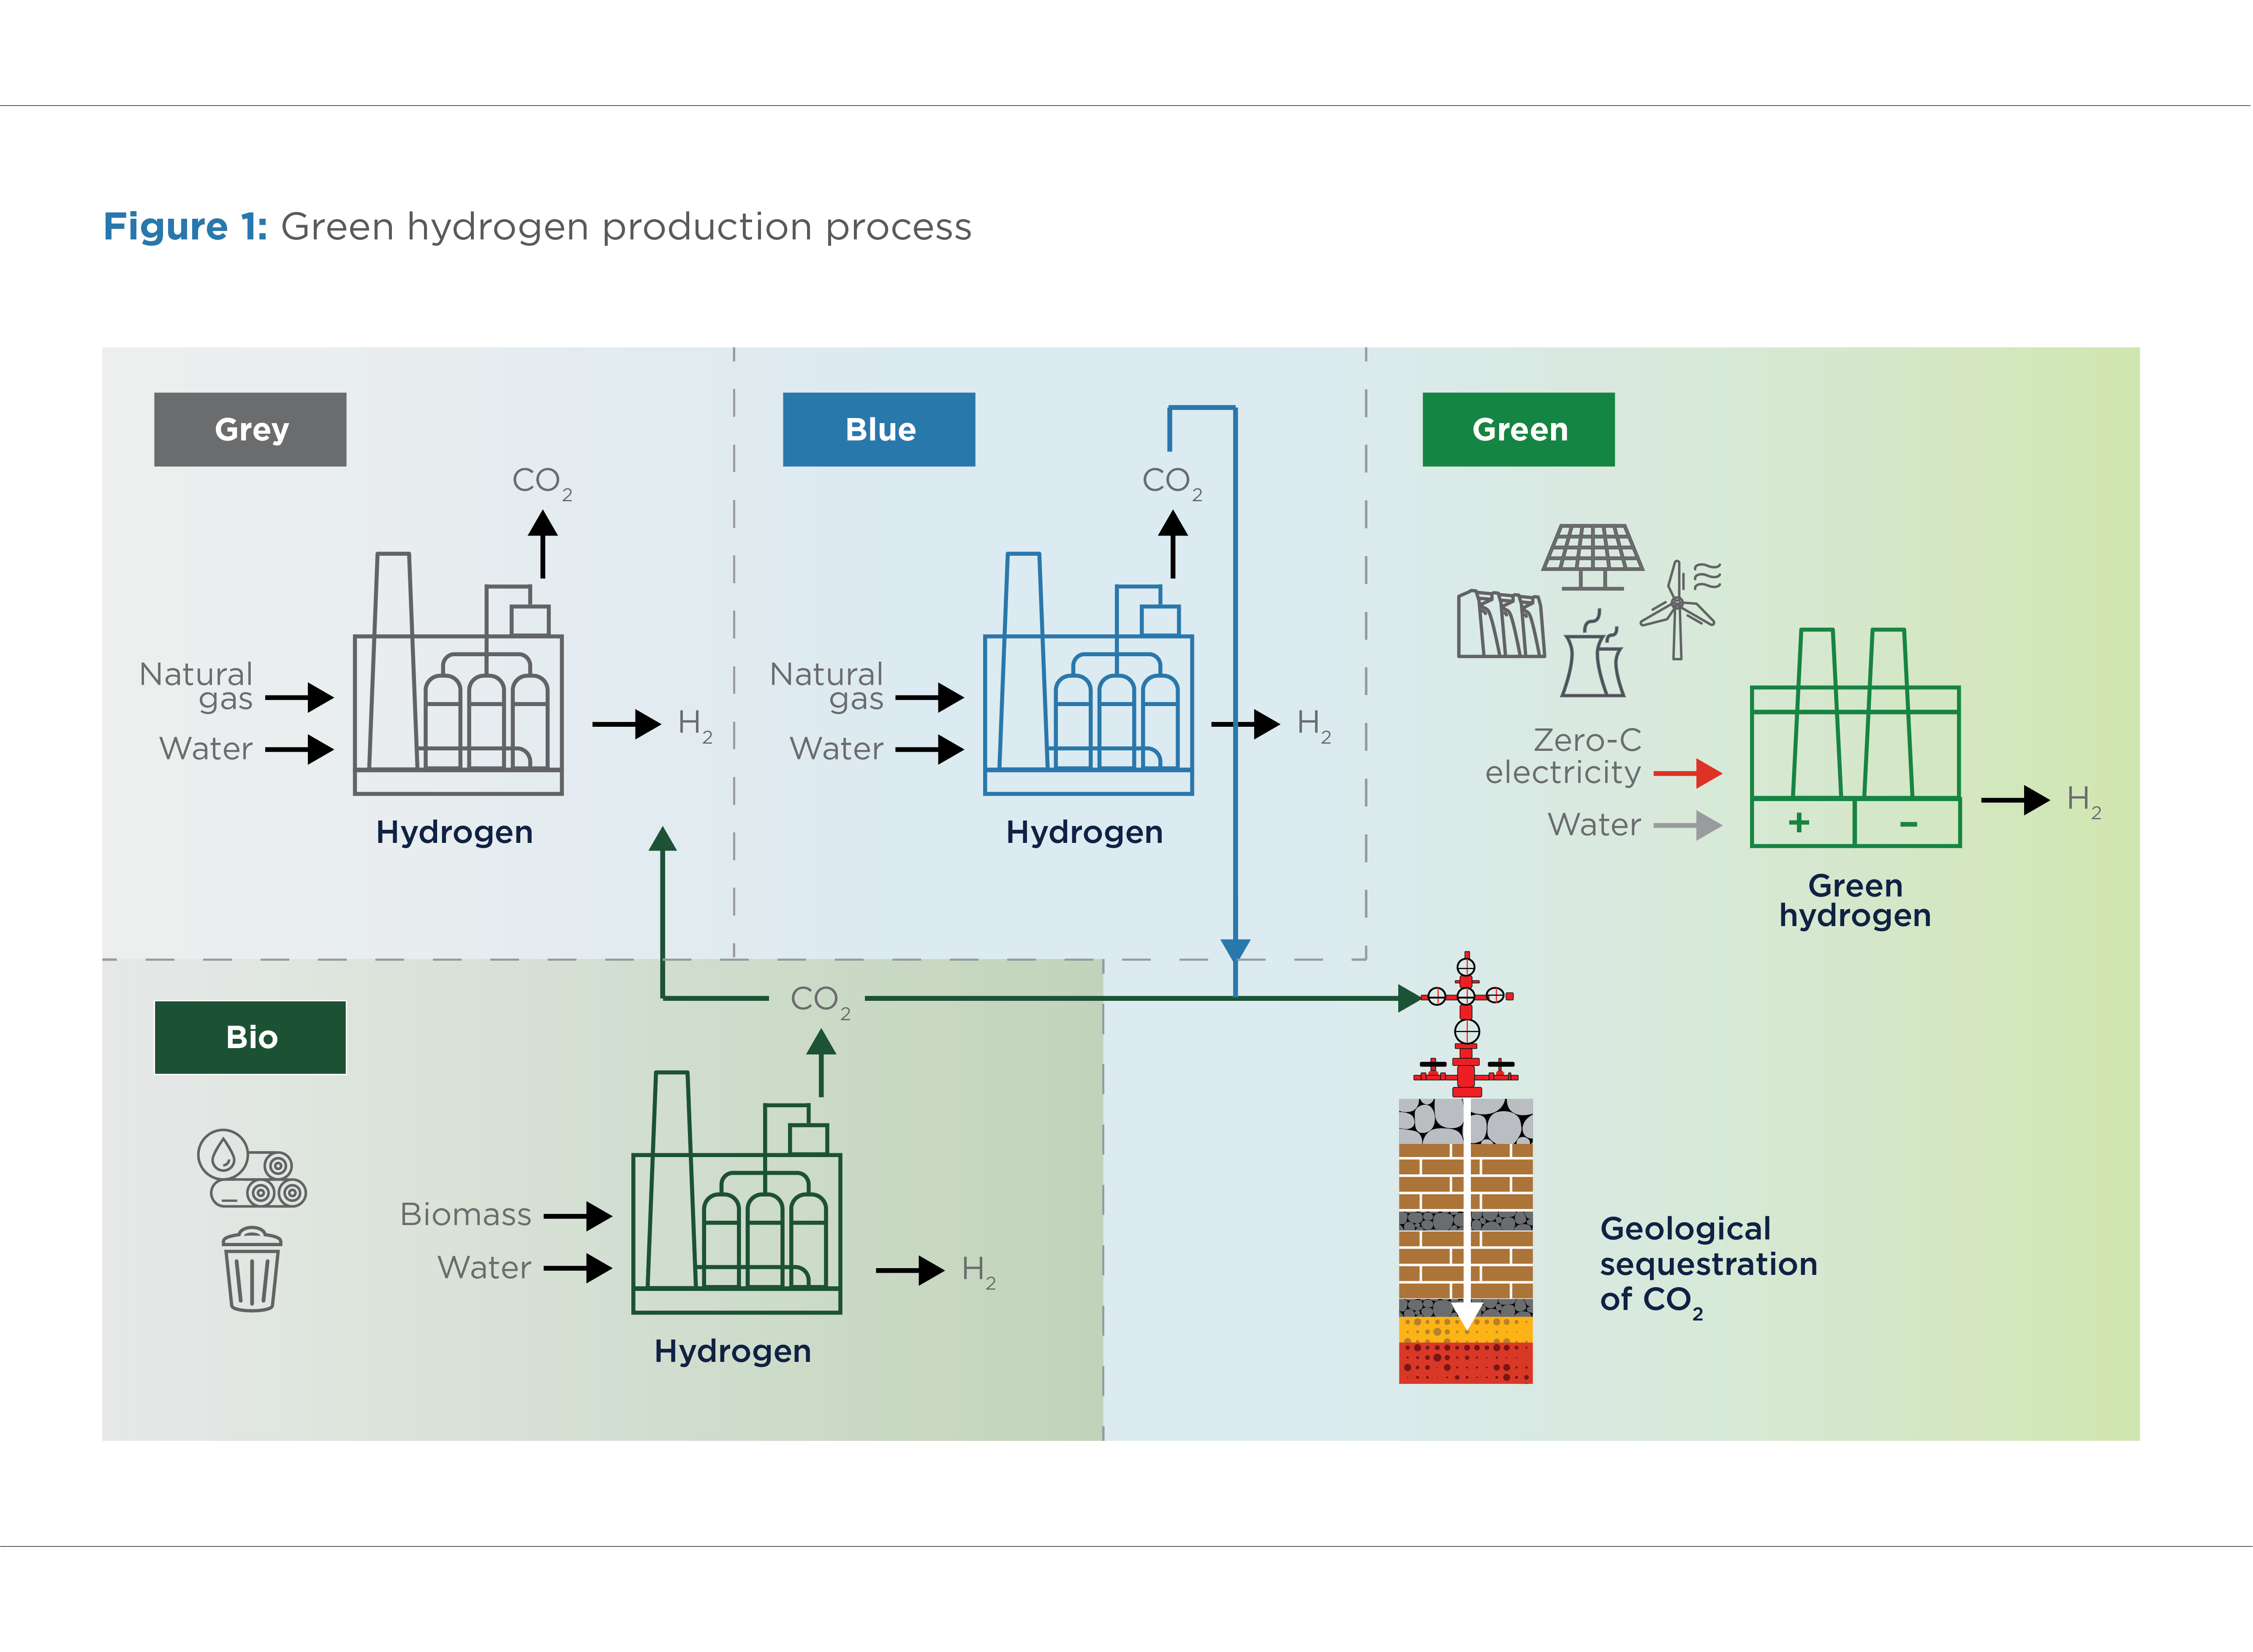Viewport: 2253px width, 1652px height.
Task: Click the green upward arrow above bio factory
Action: click(820, 1063)
